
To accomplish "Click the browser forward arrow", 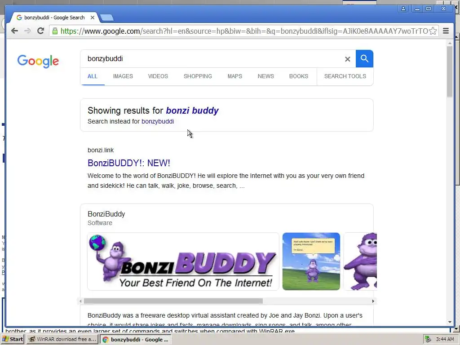I will (27, 31).
